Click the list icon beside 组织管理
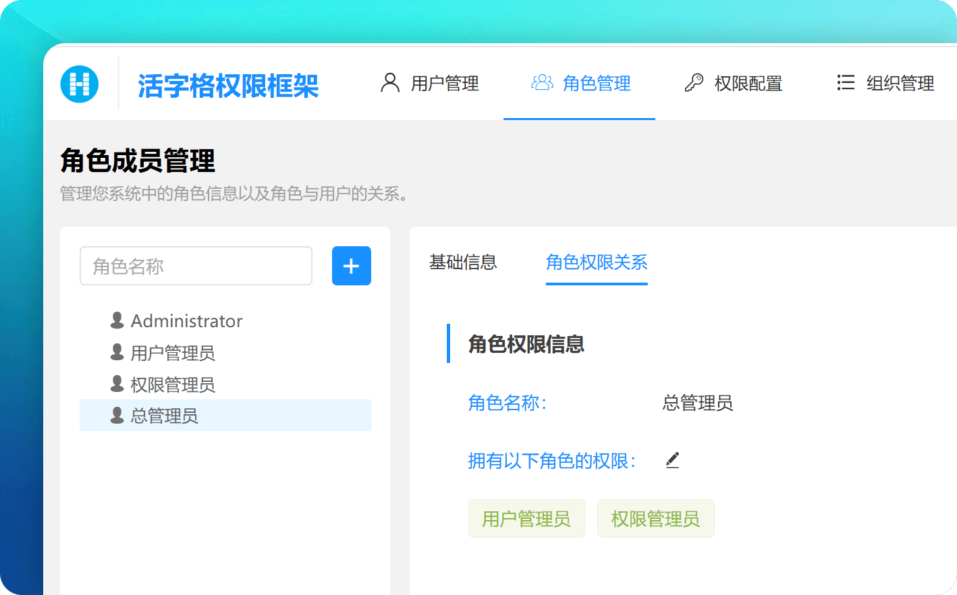This screenshot has height=595, width=957. pyautogui.click(x=846, y=82)
